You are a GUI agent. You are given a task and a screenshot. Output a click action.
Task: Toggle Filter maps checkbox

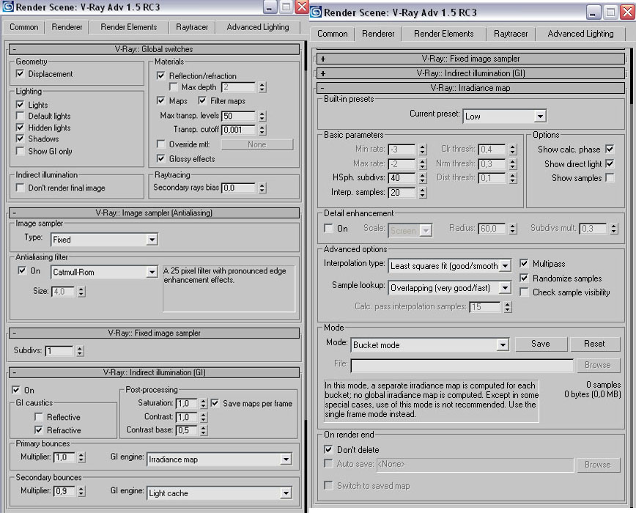pos(202,100)
